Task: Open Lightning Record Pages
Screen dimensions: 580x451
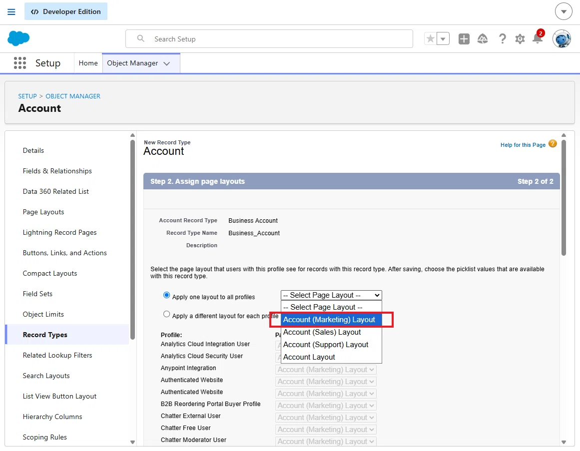Action: tap(59, 233)
